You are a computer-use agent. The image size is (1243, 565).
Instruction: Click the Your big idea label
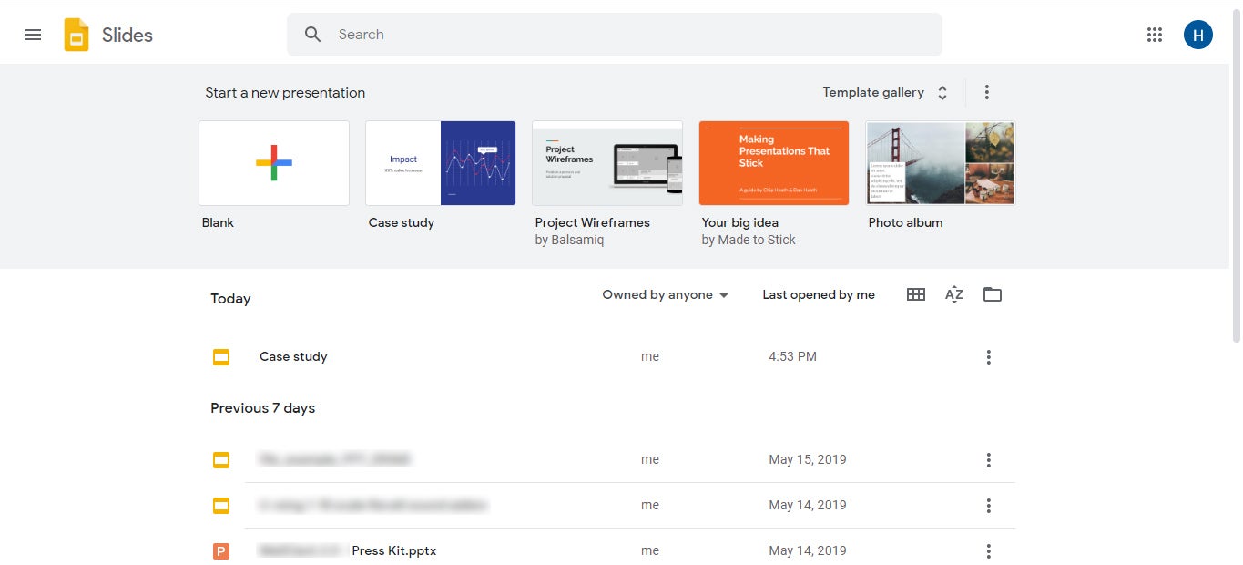pyautogui.click(x=740, y=222)
